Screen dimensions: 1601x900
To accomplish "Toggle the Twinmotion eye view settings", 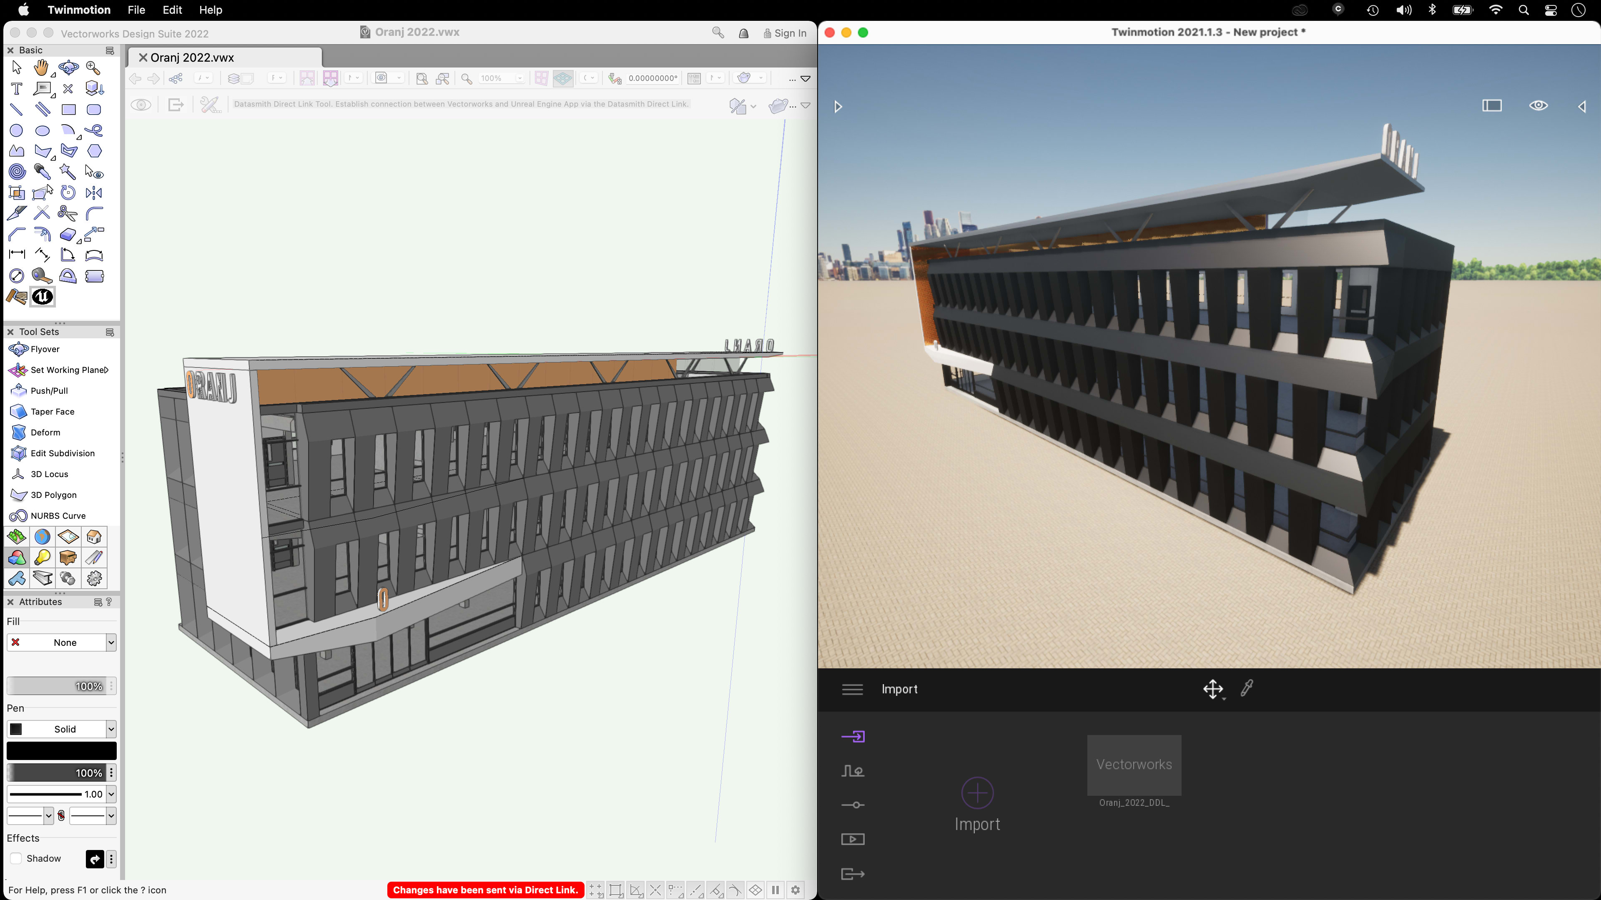I will point(1538,105).
